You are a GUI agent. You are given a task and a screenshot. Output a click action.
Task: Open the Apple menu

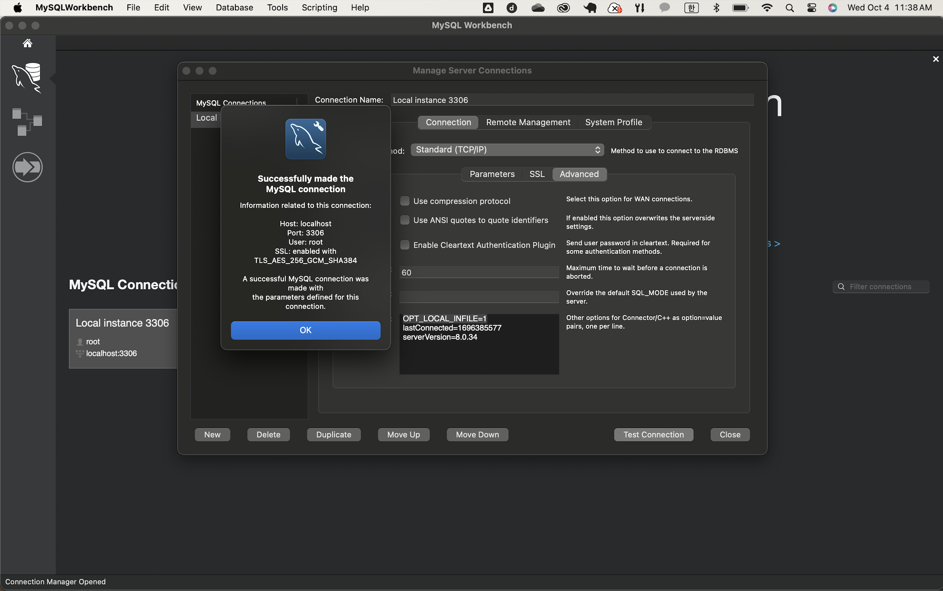(18, 8)
